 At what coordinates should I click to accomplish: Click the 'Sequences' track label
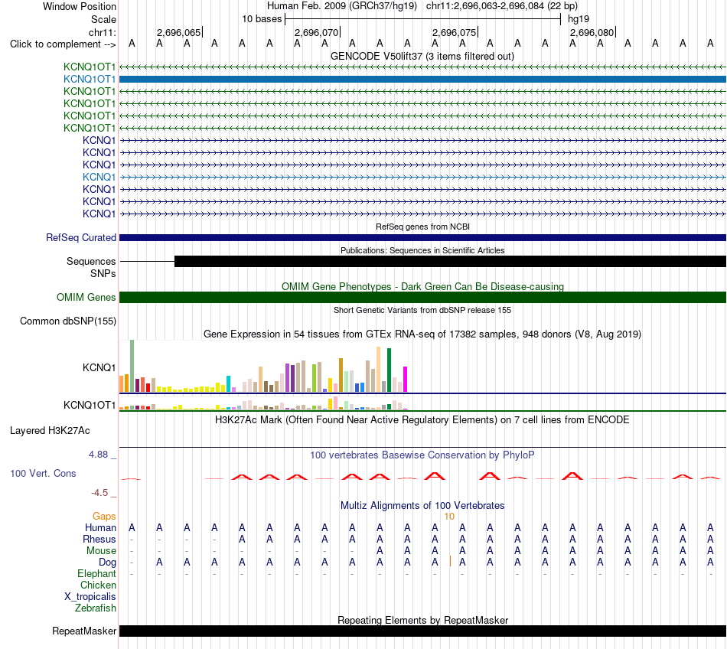pos(91,262)
